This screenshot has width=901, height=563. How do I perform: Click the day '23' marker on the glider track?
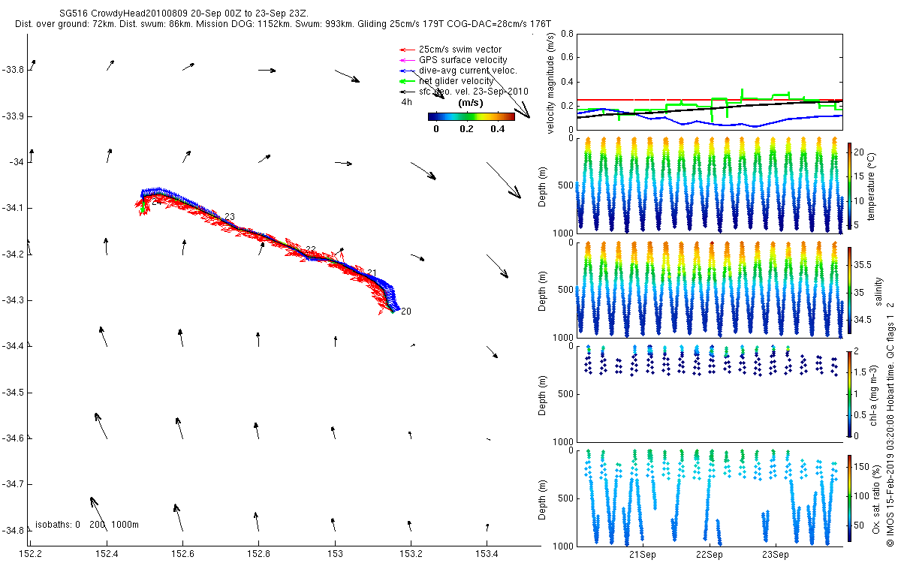click(230, 217)
